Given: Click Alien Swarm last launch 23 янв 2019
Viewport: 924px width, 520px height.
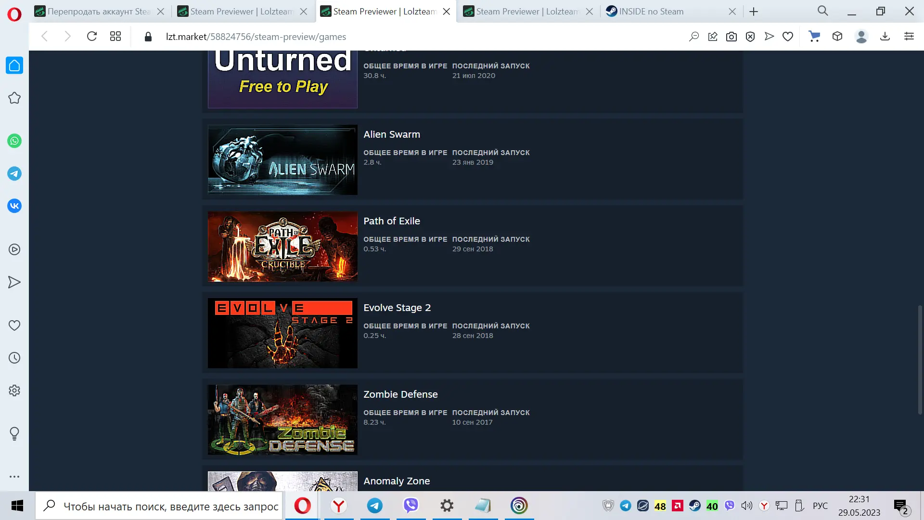Looking at the screenshot, I should pyautogui.click(x=473, y=162).
